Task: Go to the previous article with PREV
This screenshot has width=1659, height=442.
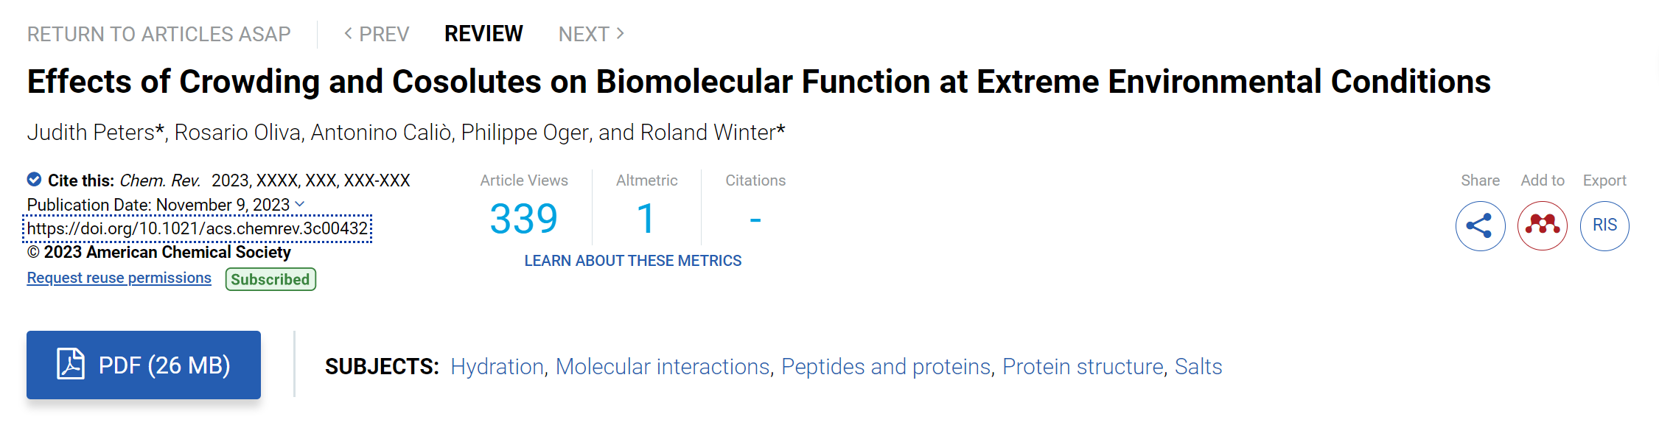Action: click(x=377, y=34)
